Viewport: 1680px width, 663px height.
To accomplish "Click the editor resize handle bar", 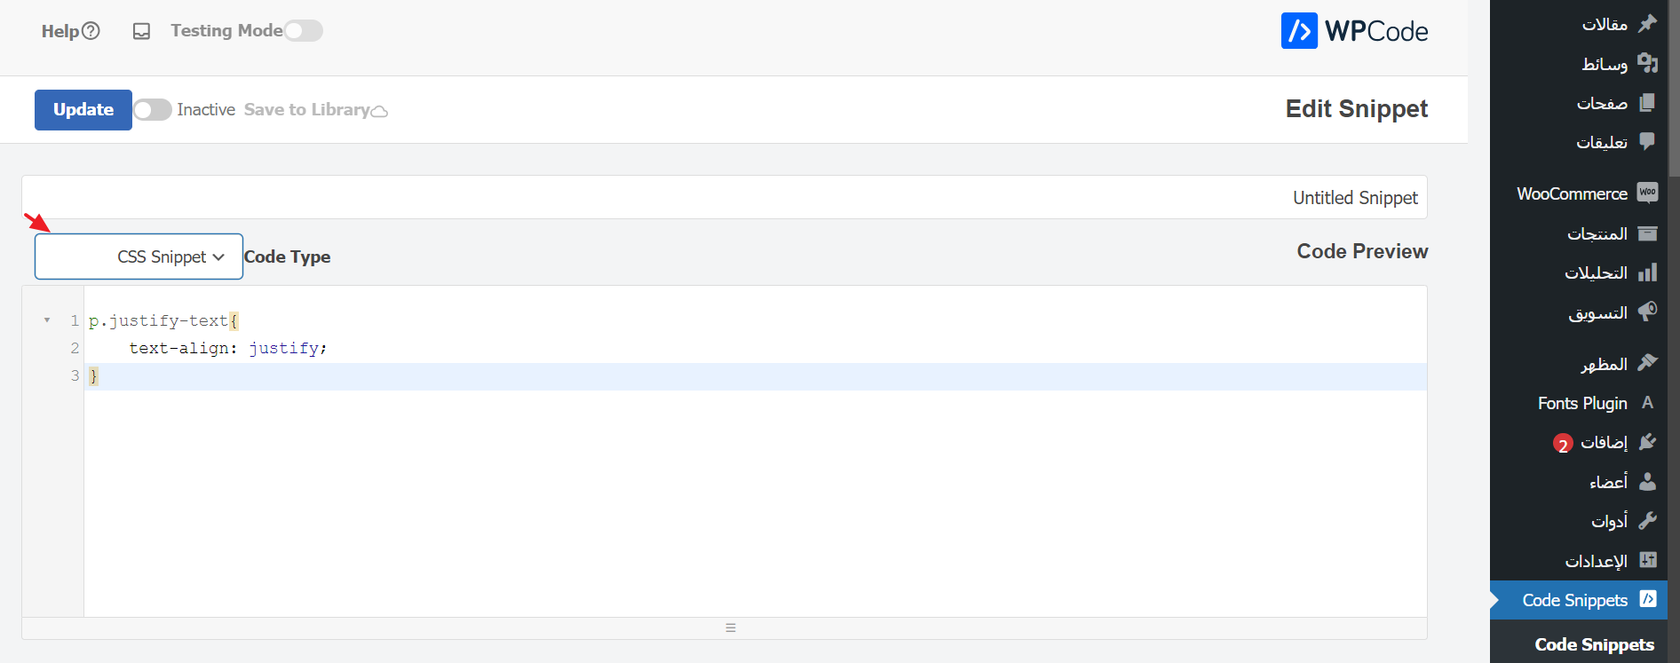I will [x=730, y=627].
